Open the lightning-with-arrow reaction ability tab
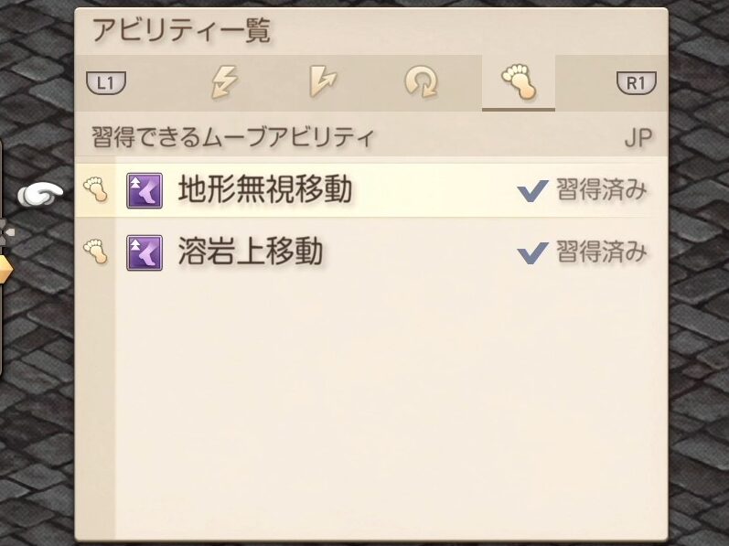The height and width of the screenshot is (546, 729). point(323,84)
